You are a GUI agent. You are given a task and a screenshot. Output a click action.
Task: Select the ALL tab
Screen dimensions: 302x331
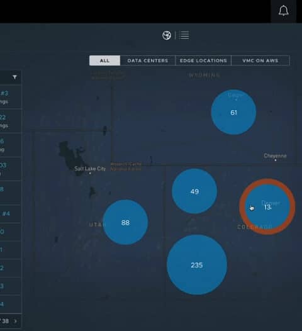click(x=104, y=60)
